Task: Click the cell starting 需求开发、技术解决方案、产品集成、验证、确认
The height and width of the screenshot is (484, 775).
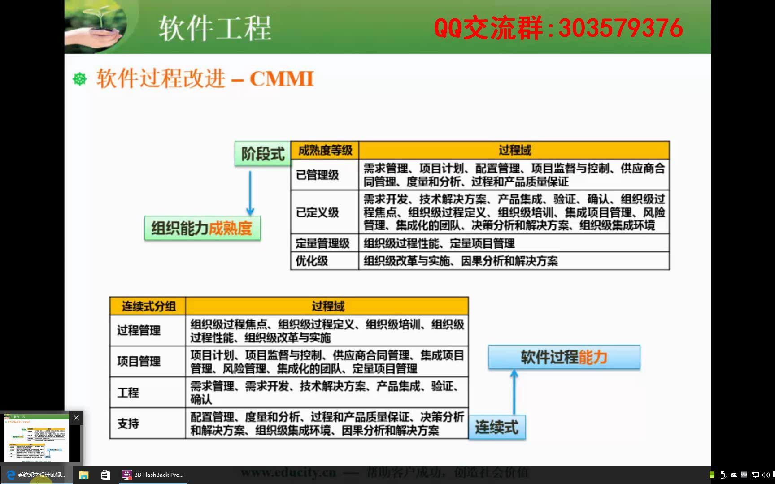Action: [x=514, y=212]
